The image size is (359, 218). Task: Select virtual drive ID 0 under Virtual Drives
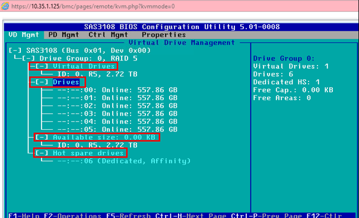pos(97,74)
